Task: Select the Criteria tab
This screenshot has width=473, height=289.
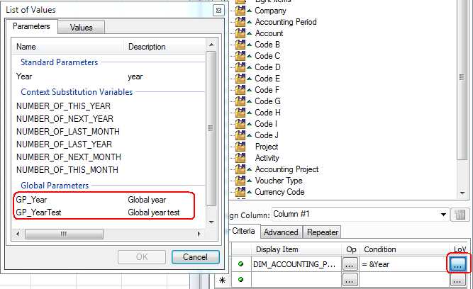Action: [x=243, y=231]
